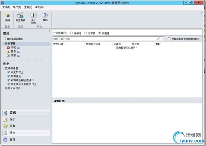Click the 警报 column header
The width and height of the screenshot is (206, 146).
(158, 44)
